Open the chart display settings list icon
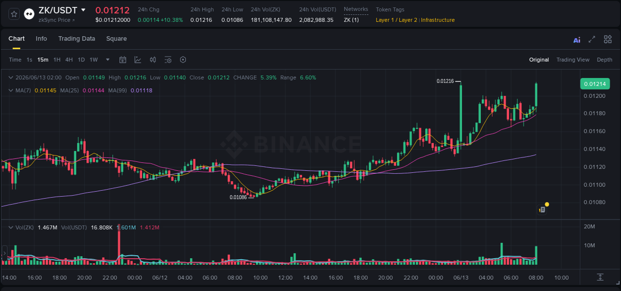Image resolution: width=621 pixels, height=291 pixels. (x=168, y=60)
